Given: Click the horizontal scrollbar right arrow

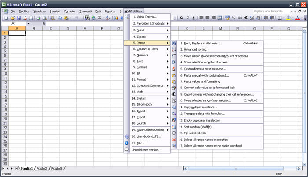Looking at the screenshot, I should tap(299, 169).
